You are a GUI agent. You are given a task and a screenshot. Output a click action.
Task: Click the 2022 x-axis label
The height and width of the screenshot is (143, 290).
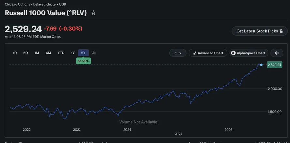point(27,130)
